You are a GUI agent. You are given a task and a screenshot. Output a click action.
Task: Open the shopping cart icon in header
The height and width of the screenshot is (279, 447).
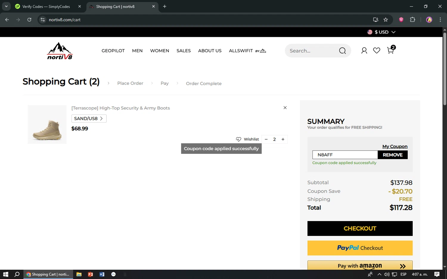[x=390, y=50]
